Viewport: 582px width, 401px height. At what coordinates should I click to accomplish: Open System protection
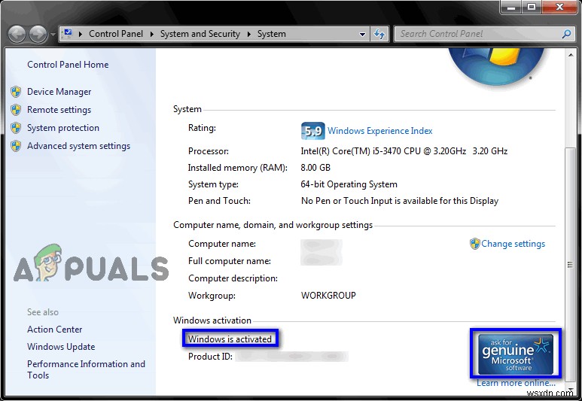[x=63, y=128]
